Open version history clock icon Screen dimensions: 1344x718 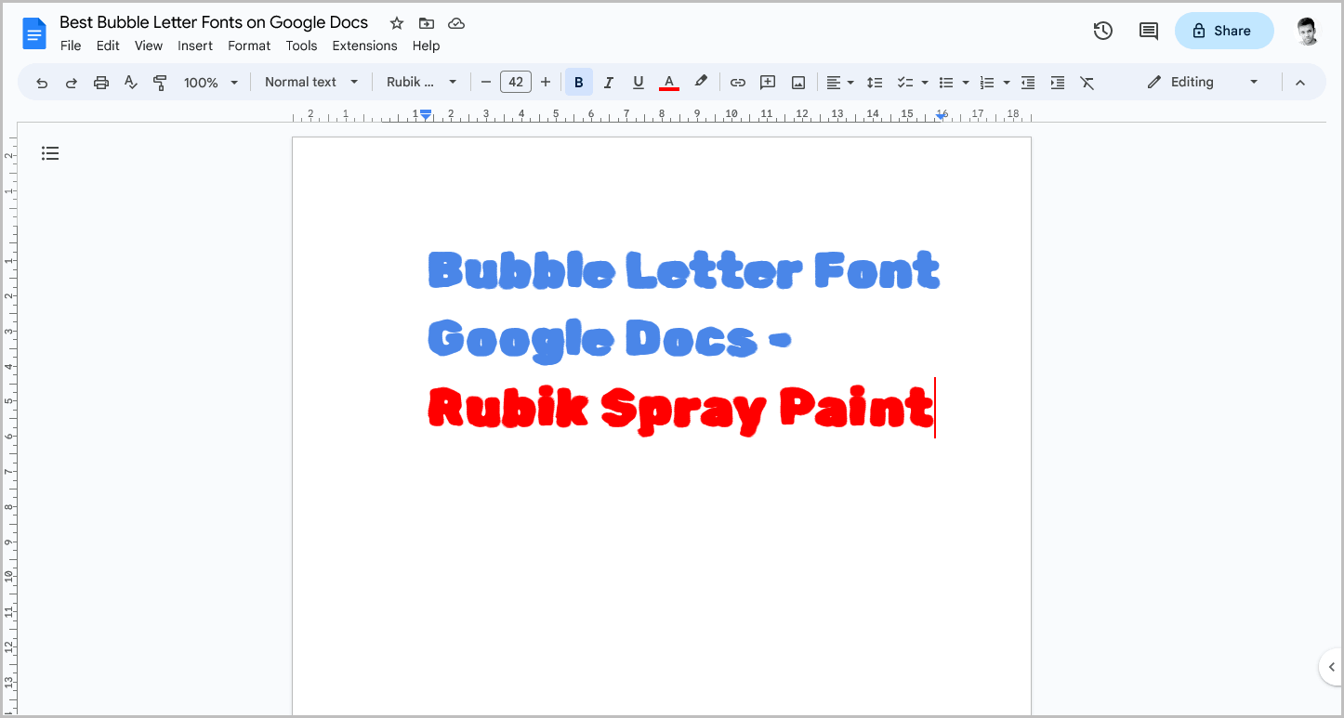(x=1102, y=31)
